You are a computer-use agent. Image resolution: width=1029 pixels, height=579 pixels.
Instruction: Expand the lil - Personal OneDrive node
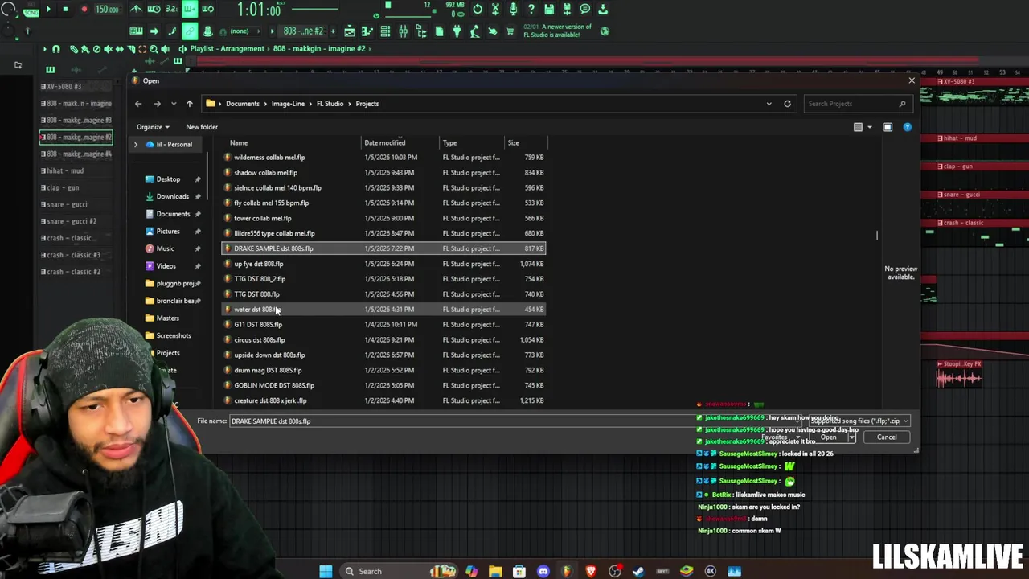tap(135, 145)
